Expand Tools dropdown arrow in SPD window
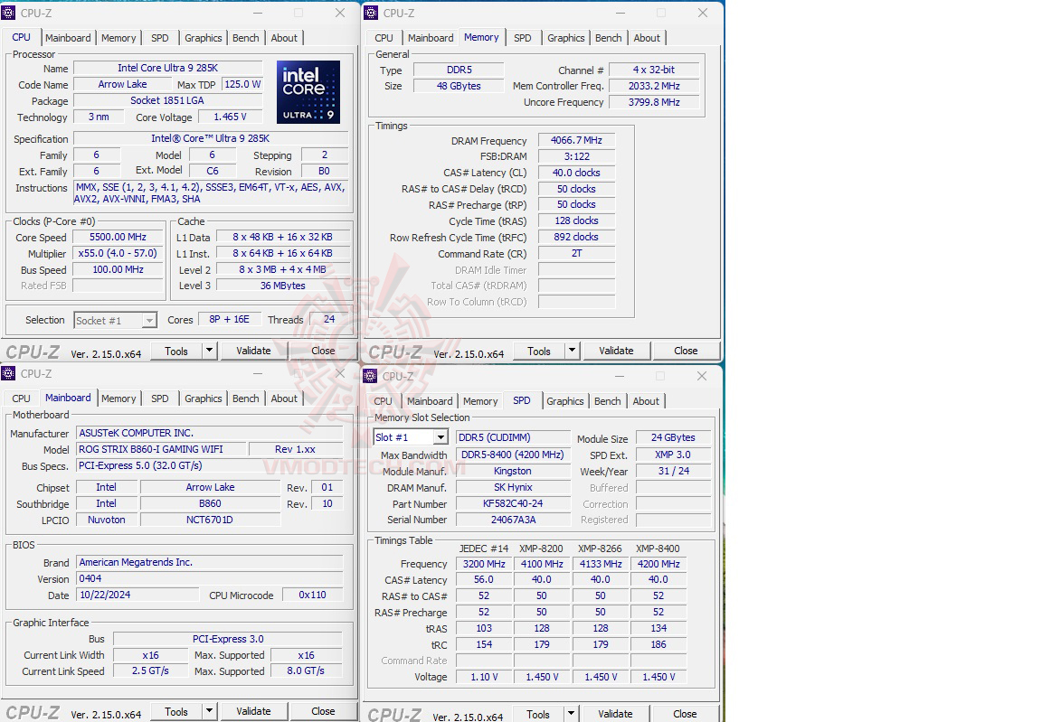 click(x=571, y=713)
